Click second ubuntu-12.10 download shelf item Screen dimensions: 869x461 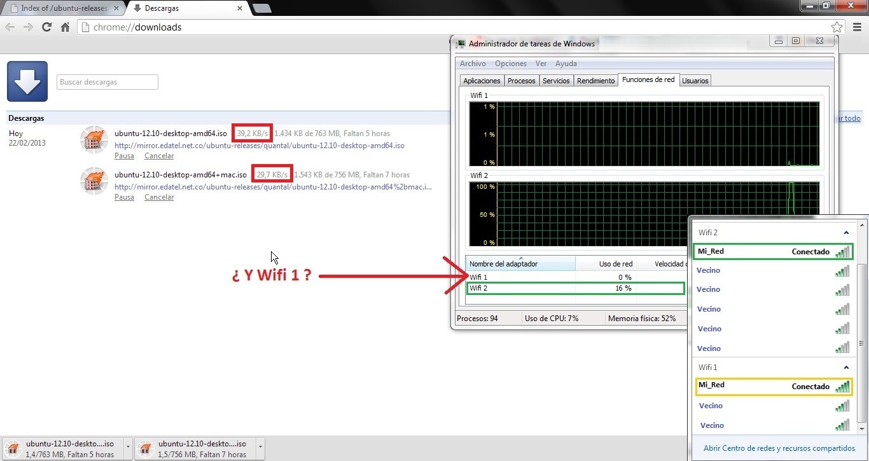coord(195,448)
